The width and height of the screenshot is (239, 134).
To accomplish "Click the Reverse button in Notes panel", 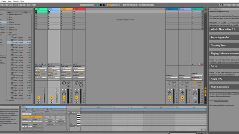I will point(50,119).
